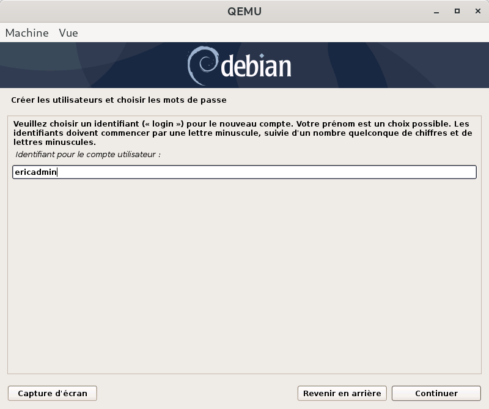The image size is (489, 409).
Task: Click the Identifiant pour le compte utilisateur label
Action: pos(88,155)
